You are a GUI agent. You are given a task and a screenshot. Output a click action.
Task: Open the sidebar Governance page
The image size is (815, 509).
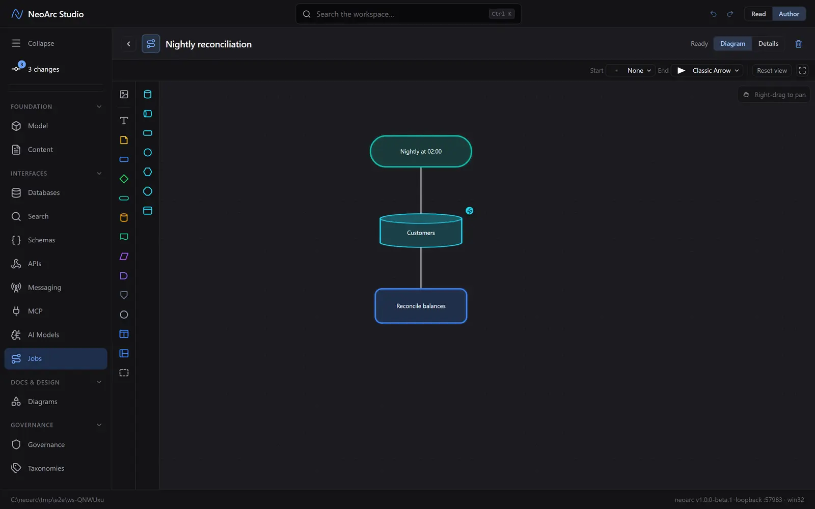coord(56,445)
